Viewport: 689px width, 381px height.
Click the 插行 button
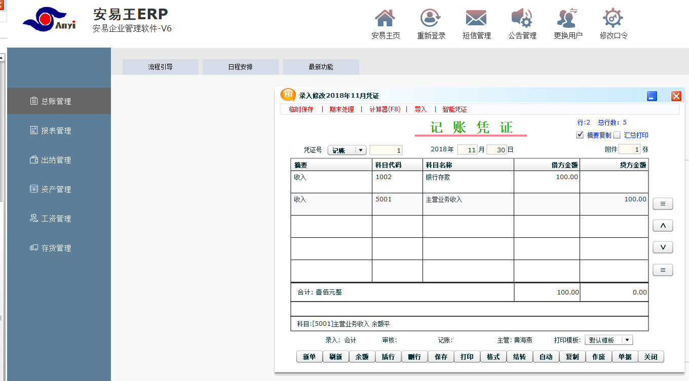(388, 357)
